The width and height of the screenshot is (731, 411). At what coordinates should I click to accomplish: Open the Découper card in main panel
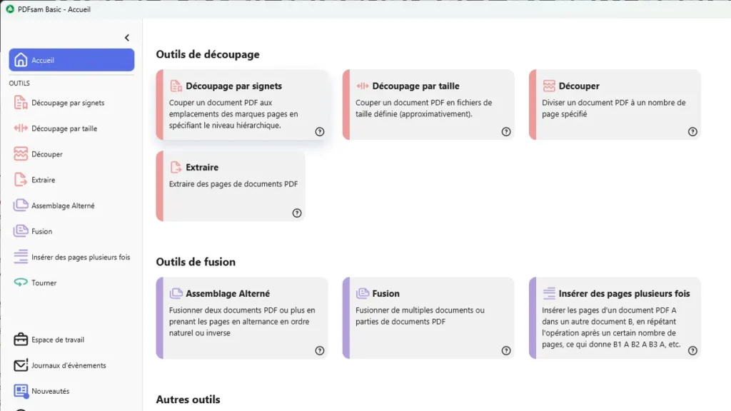pos(615,105)
